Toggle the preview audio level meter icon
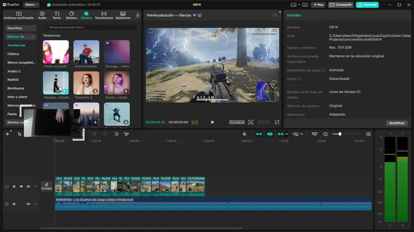414x232 pixels. (195, 122)
